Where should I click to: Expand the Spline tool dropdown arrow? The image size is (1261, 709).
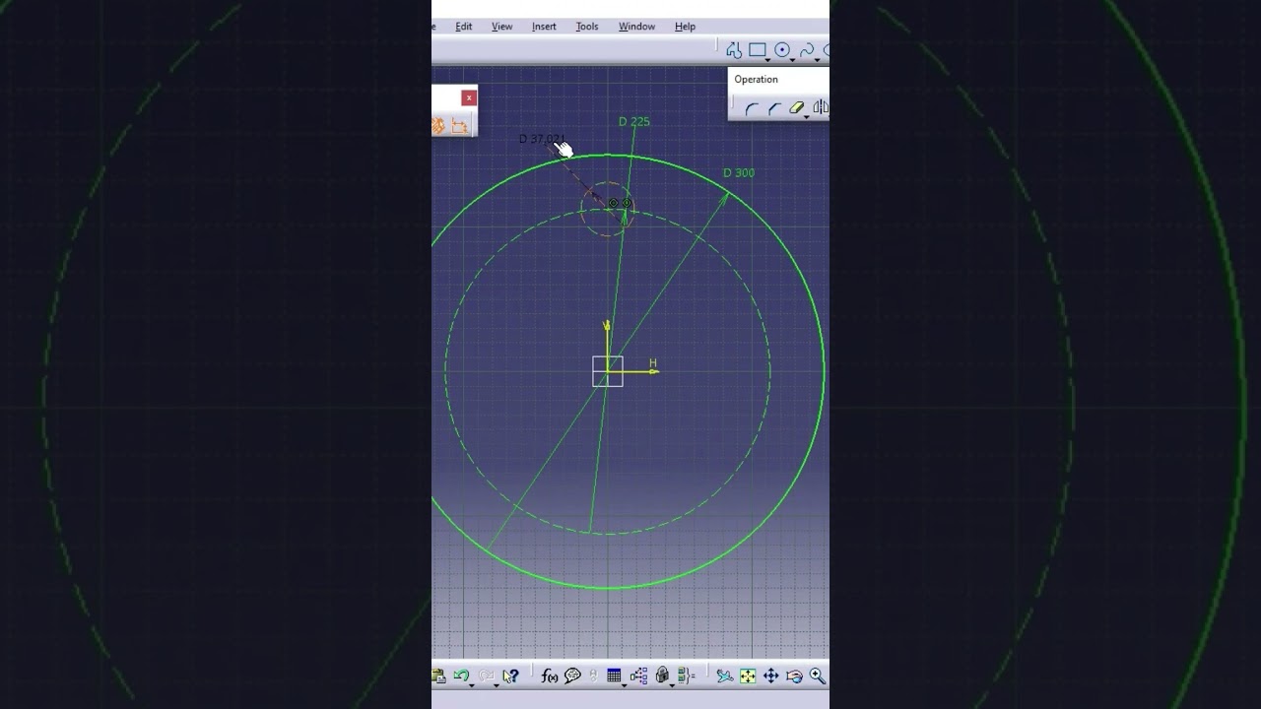(x=817, y=60)
